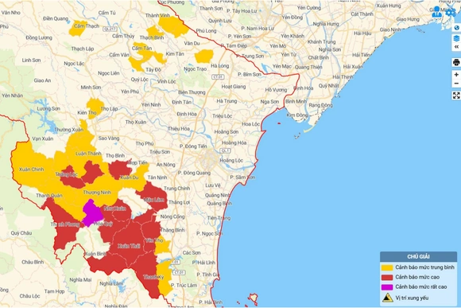
Task: Click the 'Cẩm Tân' yellow region label
Action: pyautogui.click(x=142, y=49)
